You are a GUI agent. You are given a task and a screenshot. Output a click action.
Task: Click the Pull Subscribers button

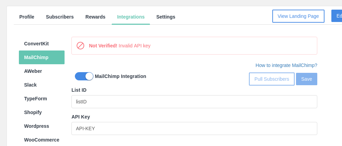click(272, 79)
